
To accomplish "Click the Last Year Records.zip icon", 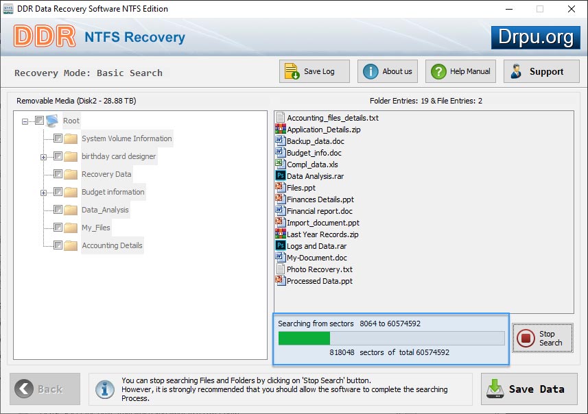I will click(x=280, y=234).
